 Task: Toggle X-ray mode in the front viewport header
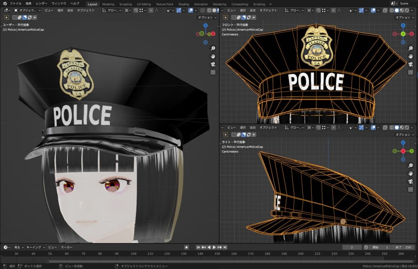click(384, 10)
